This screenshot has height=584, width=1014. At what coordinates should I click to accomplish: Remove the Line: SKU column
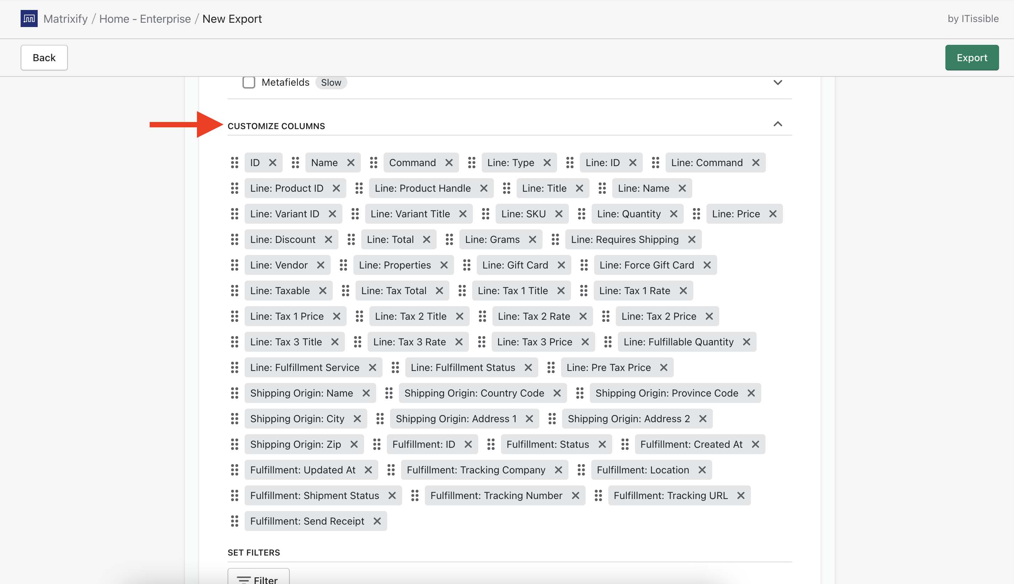(559, 214)
